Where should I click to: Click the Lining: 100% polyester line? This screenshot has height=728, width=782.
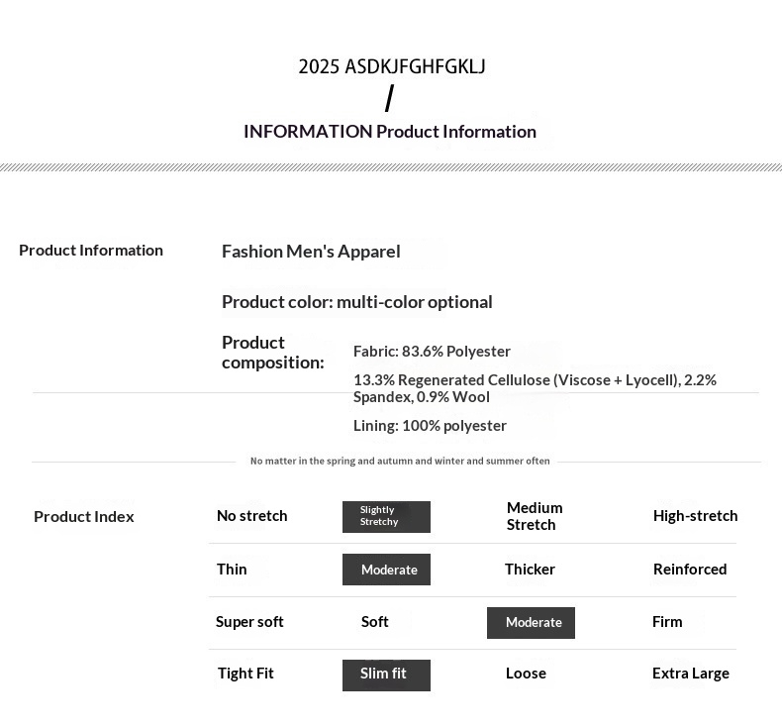tap(430, 426)
